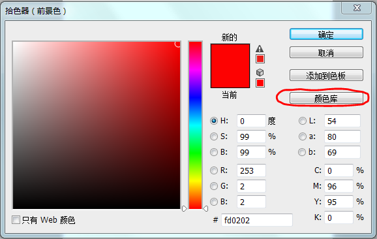The width and height of the screenshot is (377, 239).
Task: Click the out-of-gamut warning triangle icon
Action: coord(260,49)
